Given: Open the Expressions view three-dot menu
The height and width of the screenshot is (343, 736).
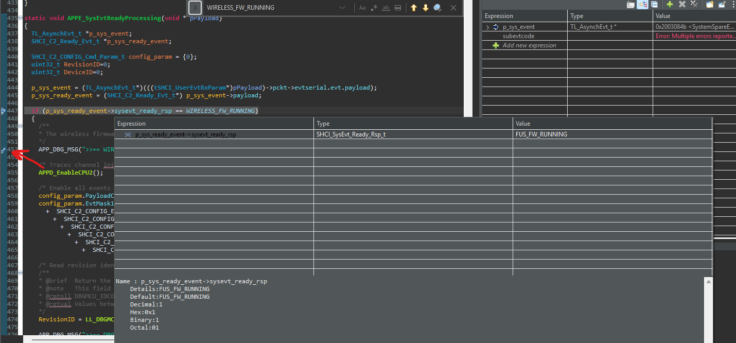Looking at the screenshot, I should coord(733,4).
